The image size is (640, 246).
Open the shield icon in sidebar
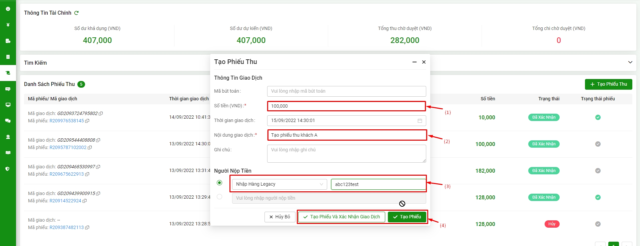click(8, 169)
